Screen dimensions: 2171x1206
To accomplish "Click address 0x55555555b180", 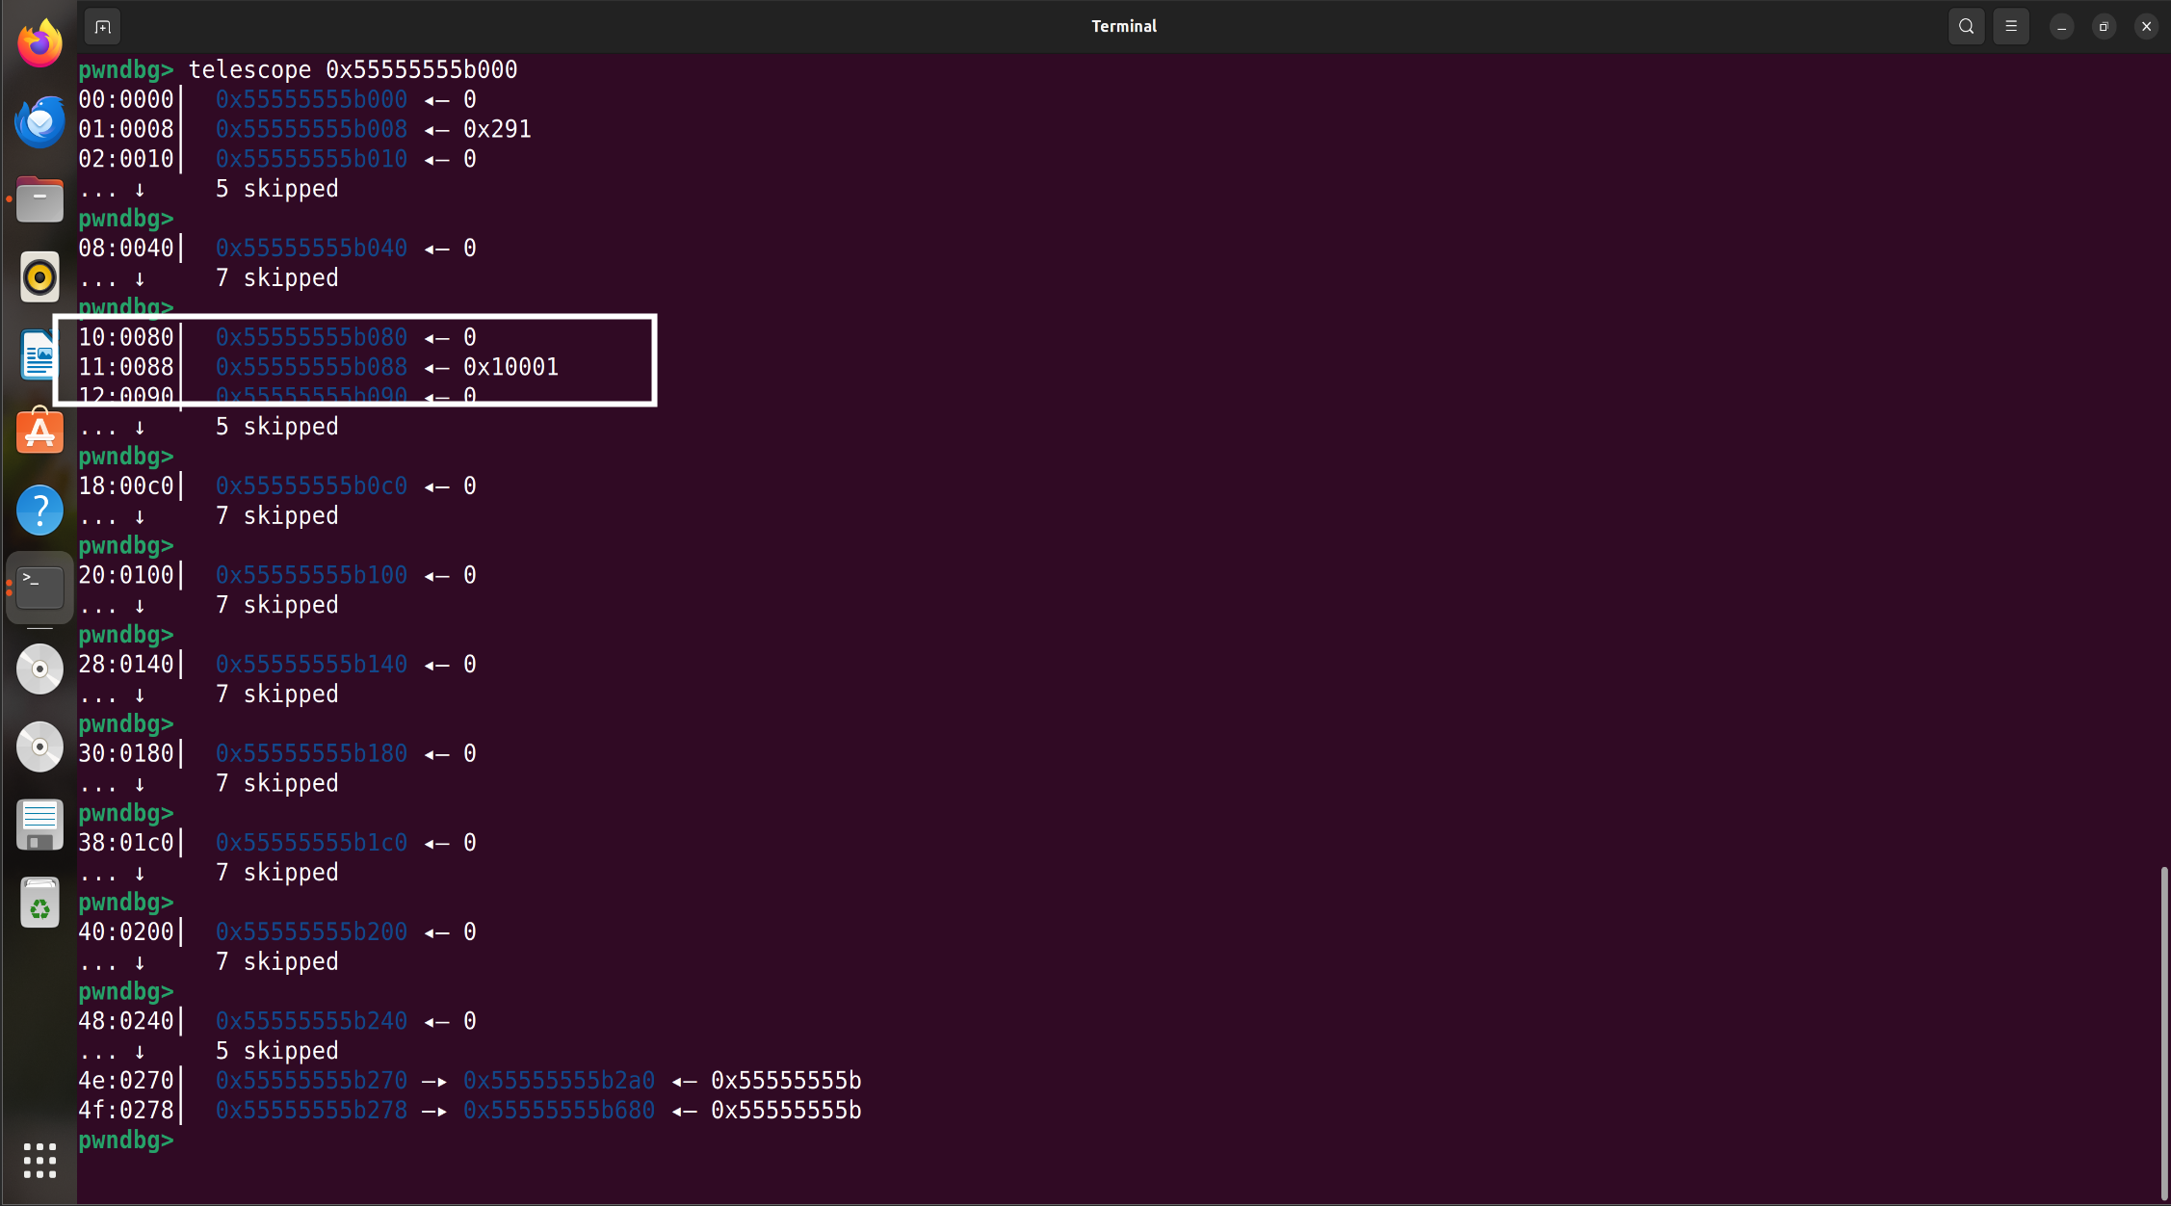I will pyautogui.click(x=311, y=753).
